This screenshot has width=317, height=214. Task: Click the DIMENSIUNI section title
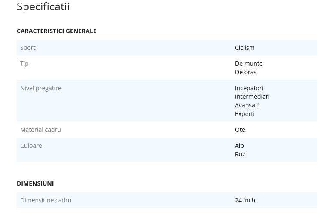coord(35,183)
